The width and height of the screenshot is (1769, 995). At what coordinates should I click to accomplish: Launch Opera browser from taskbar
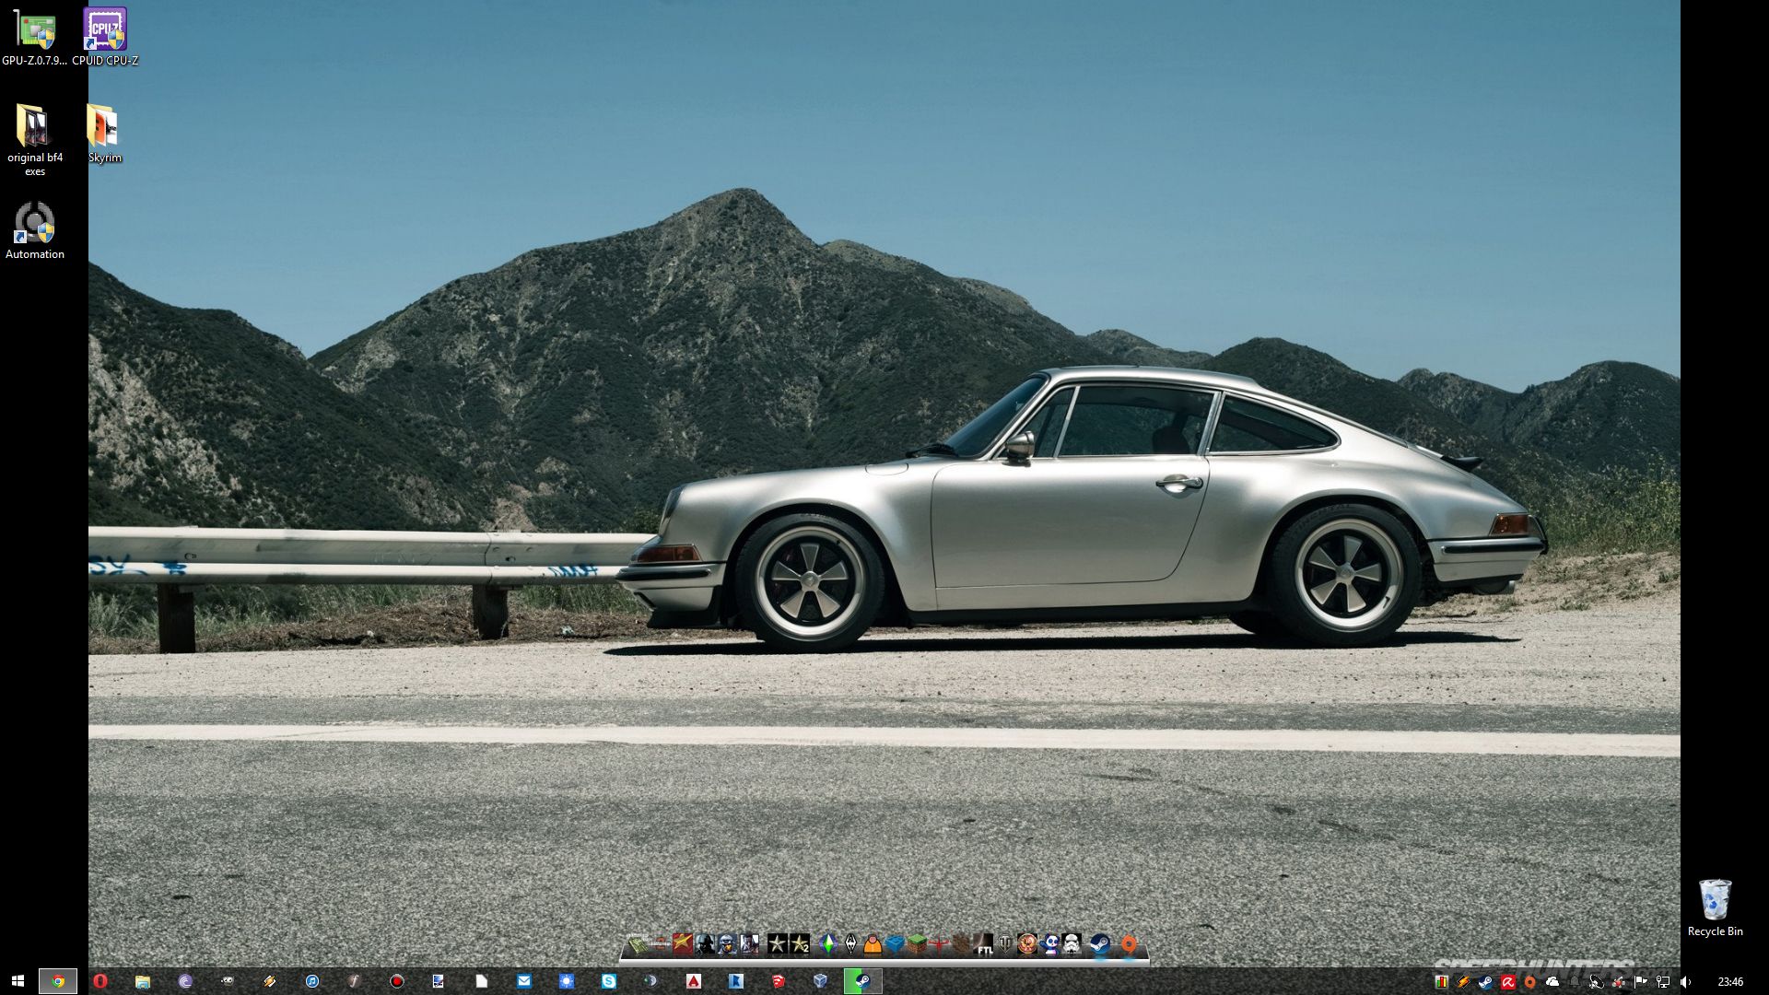(100, 981)
